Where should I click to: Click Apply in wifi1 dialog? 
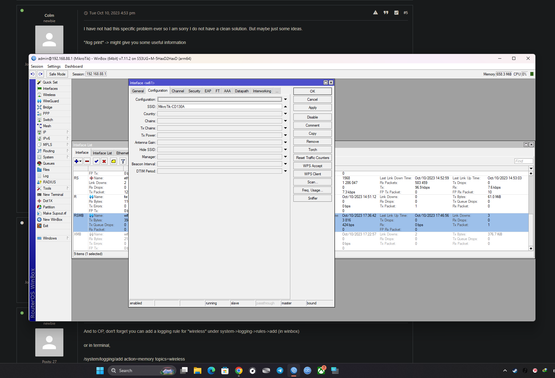[312, 108]
